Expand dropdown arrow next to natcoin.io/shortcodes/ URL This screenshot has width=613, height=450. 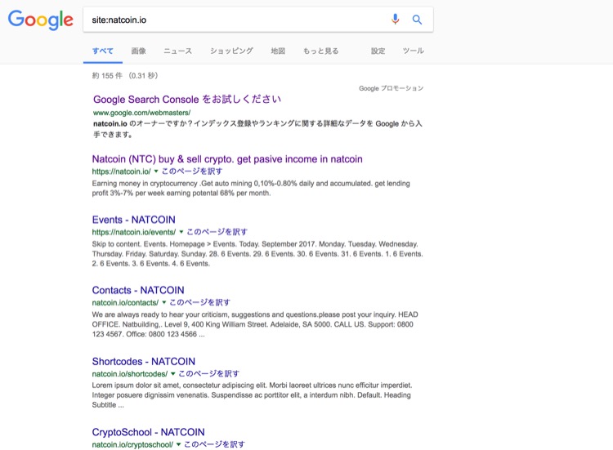(172, 373)
